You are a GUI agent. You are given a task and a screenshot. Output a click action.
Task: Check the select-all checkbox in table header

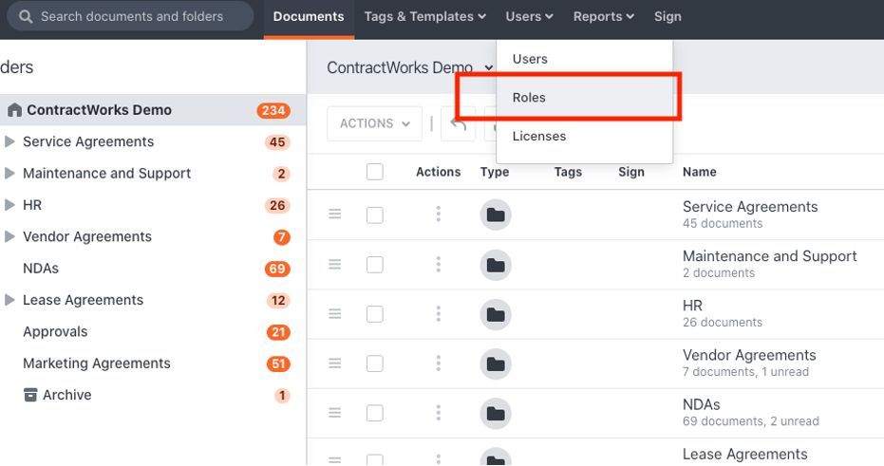[x=375, y=172]
